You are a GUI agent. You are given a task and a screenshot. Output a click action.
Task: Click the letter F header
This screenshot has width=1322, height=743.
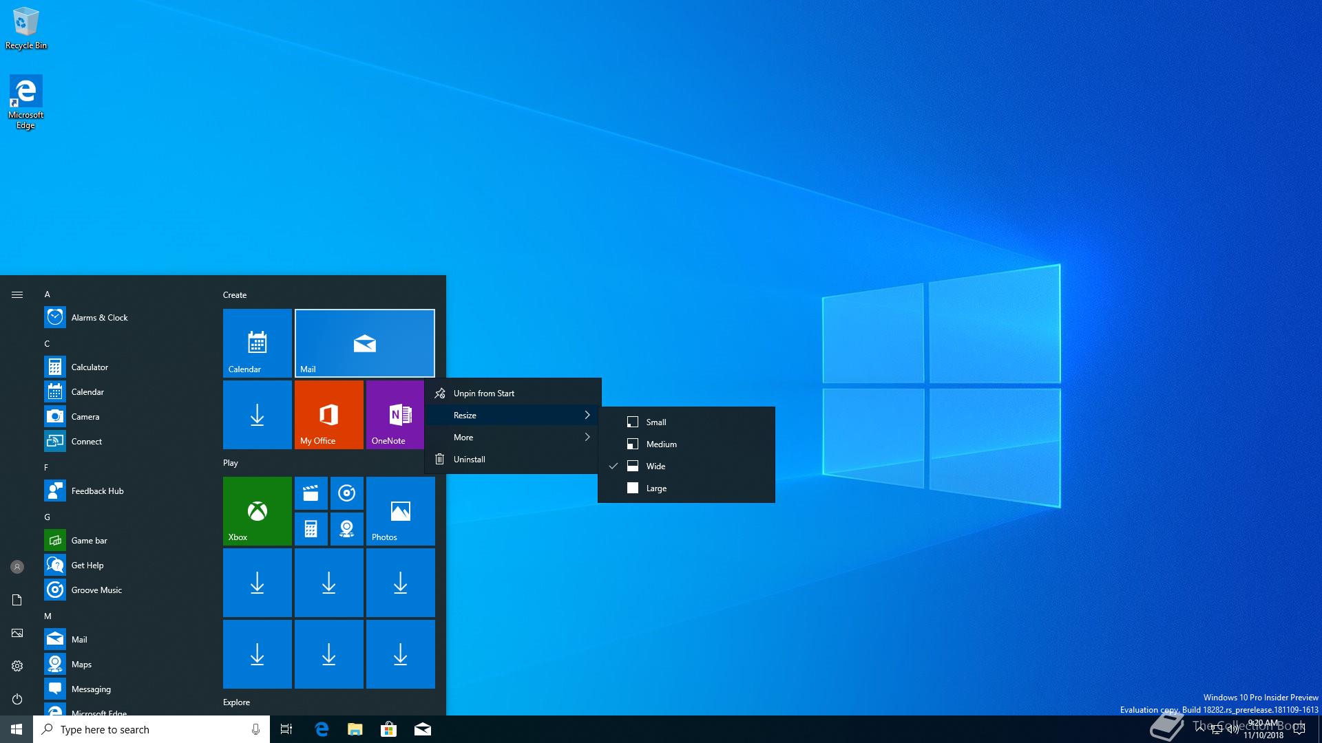click(x=47, y=467)
